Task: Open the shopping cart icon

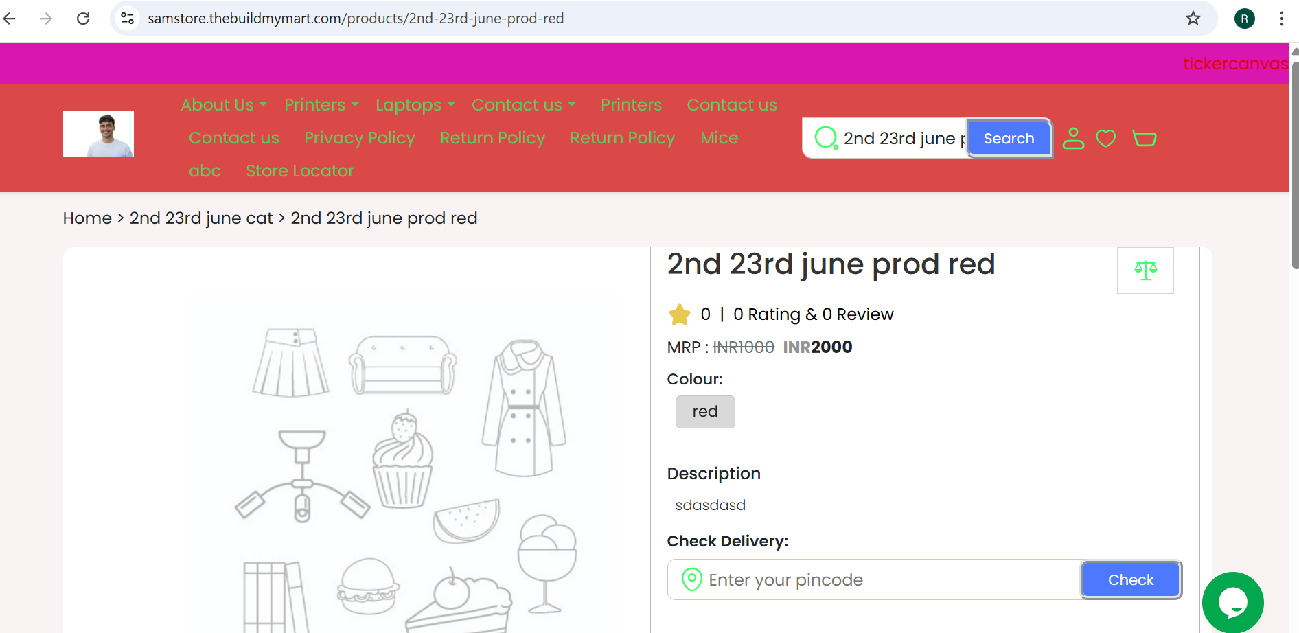Action: point(1144,139)
